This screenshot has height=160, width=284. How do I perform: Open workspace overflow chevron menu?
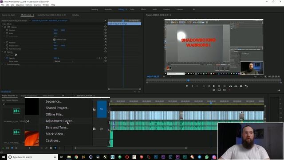click(x=194, y=9)
